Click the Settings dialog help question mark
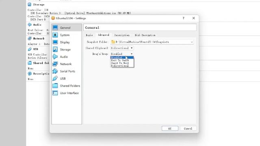 tap(183, 18)
